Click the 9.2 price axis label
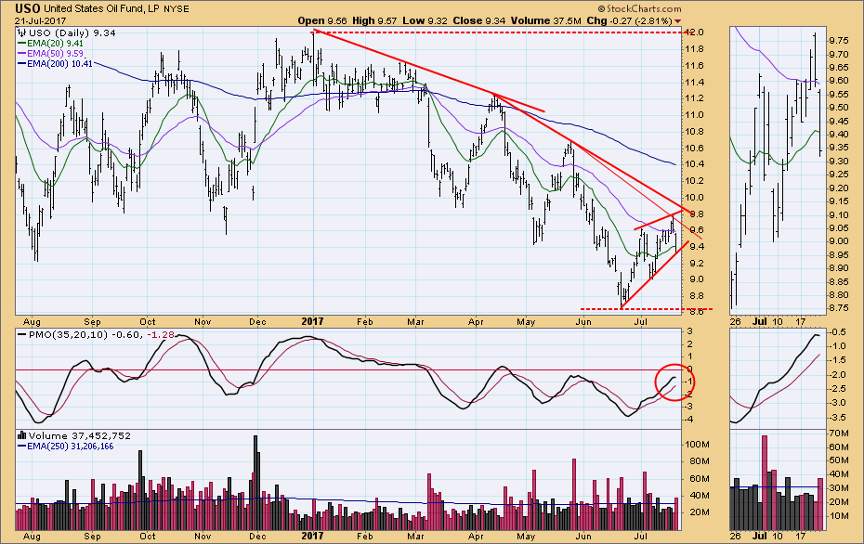The height and width of the screenshot is (544, 864). (x=696, y=264)
